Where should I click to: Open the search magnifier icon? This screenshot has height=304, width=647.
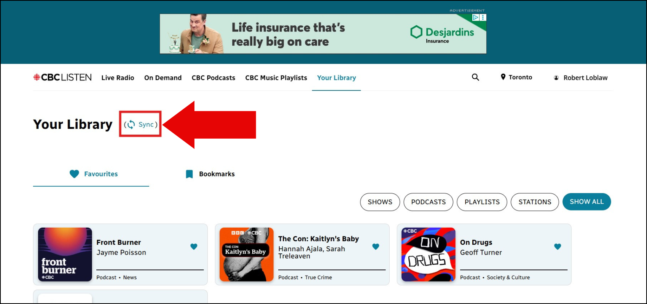[475, 77]
